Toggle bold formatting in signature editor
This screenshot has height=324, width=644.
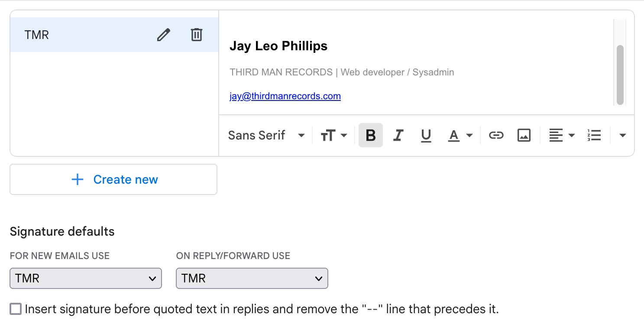(x=371, y=136)
